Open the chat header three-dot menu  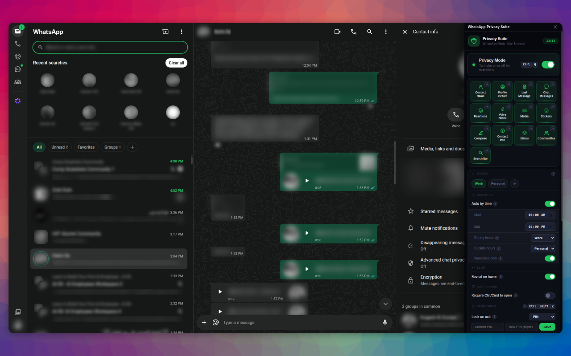point(386,32)
